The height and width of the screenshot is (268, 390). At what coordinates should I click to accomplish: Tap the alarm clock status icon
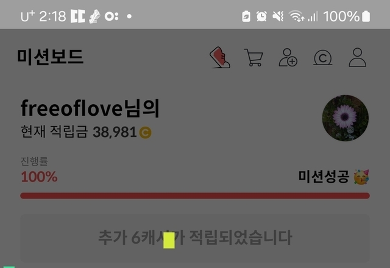coord(261,16)
